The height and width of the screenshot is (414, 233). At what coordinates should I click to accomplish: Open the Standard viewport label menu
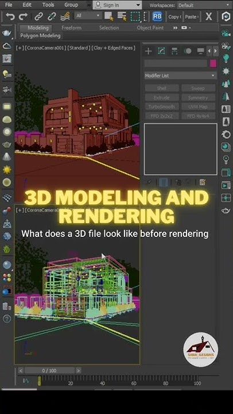pyautogui.click(x=79, y=48)
